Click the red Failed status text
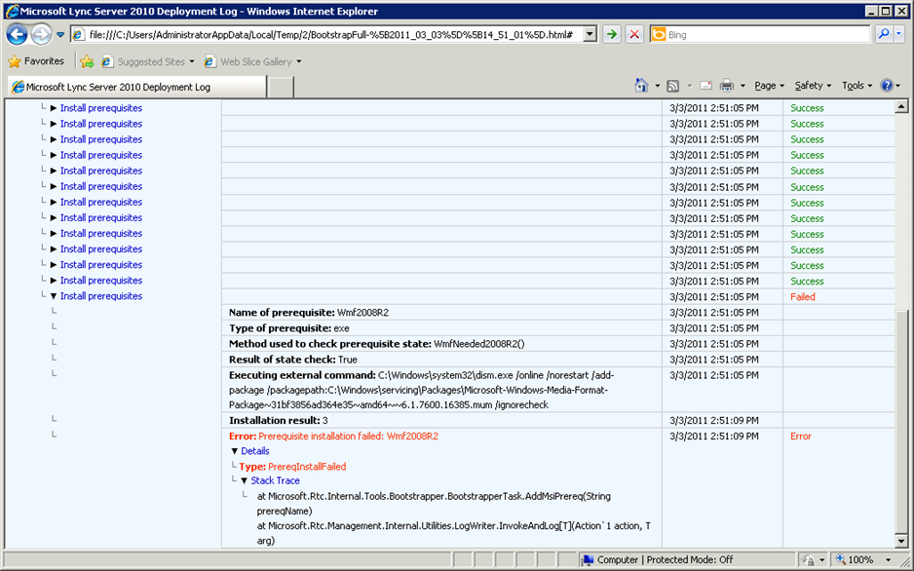The height and width of the screenshot is (571, 914). (x=803, y=296)
